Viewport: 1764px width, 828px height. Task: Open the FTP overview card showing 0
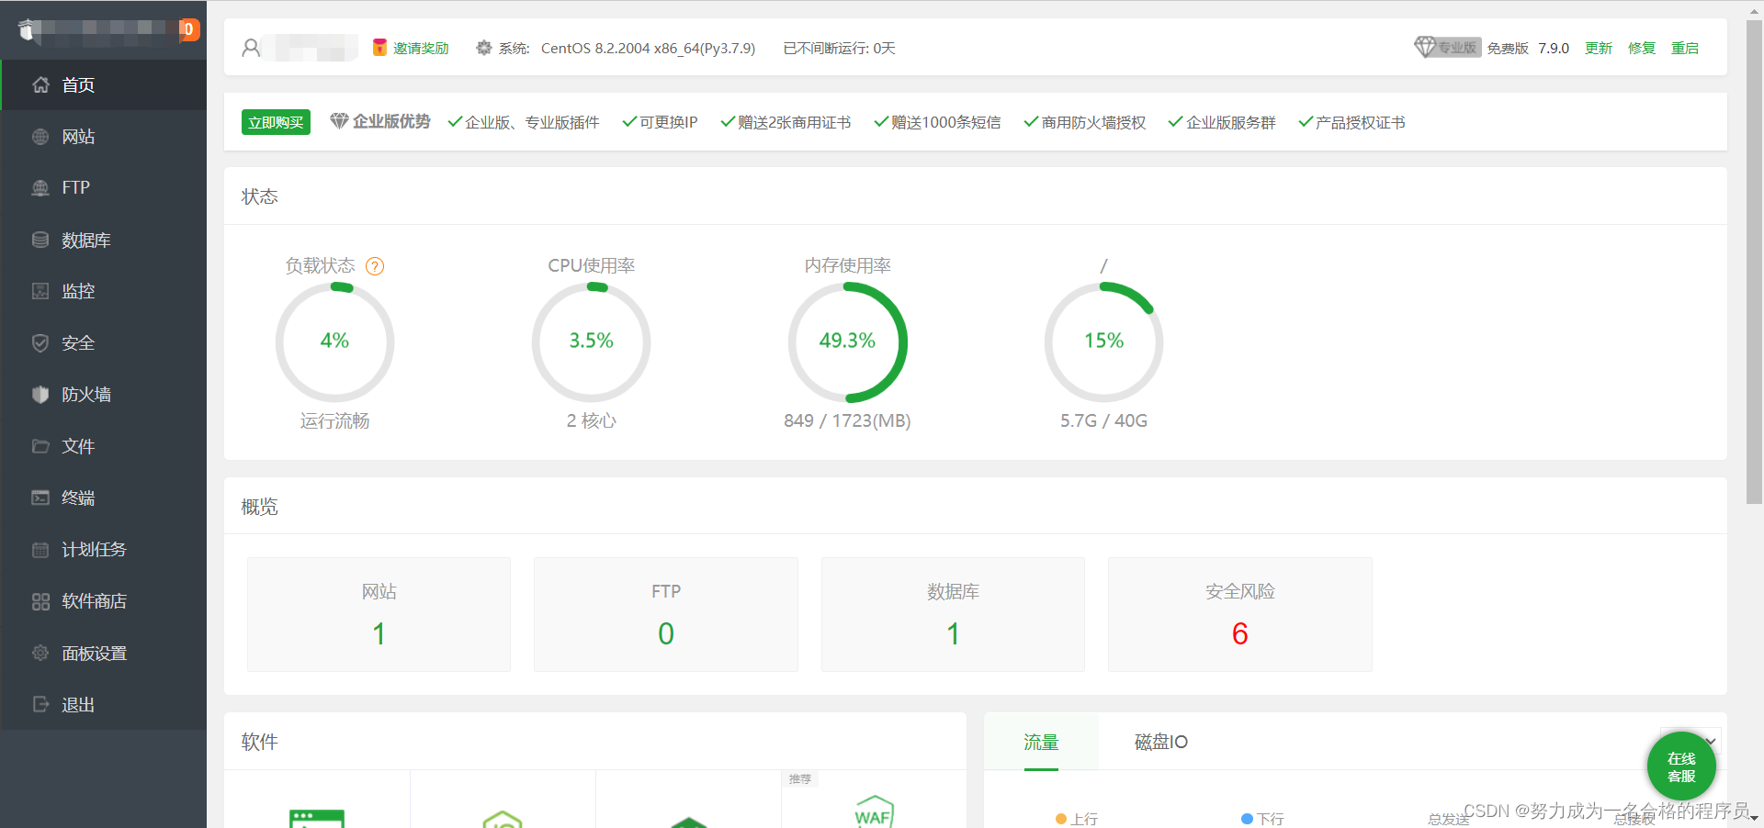pos(666,614)
